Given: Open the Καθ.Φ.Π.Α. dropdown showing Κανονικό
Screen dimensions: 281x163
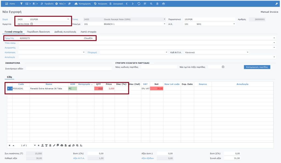Looking at the screenshot, I should pos(248,52).
